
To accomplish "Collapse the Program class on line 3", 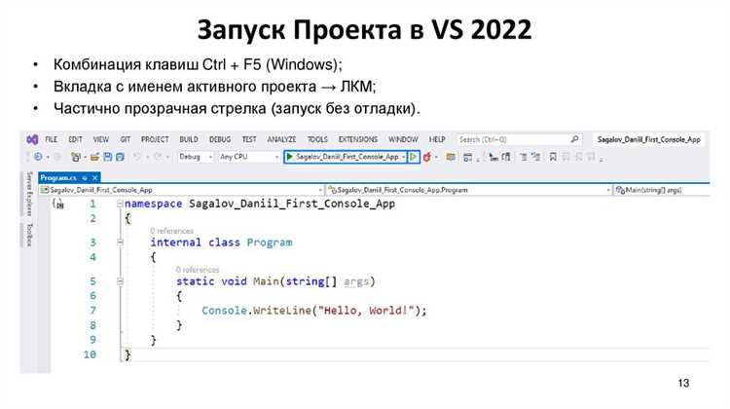I will click(120, 242).
